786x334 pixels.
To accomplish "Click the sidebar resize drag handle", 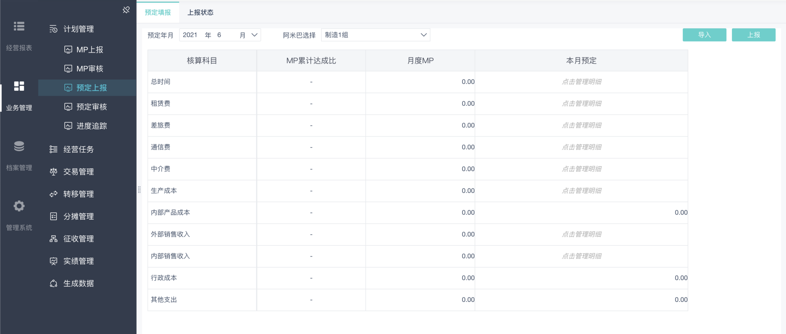I will pyautogui.click(x=139, y=190).
